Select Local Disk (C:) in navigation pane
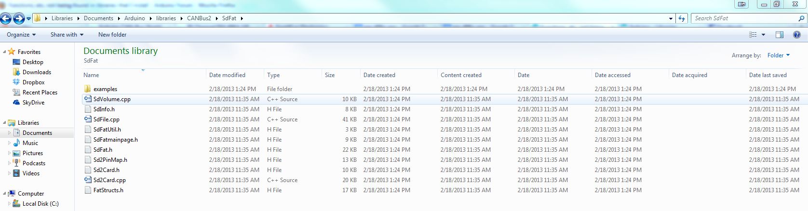 (40, 204)
